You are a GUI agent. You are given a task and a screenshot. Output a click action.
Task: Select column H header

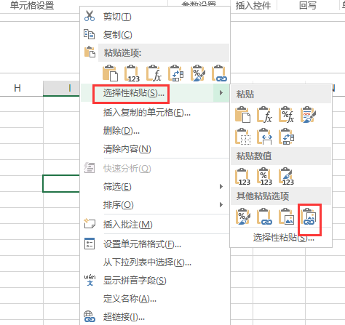pos(17,88)
